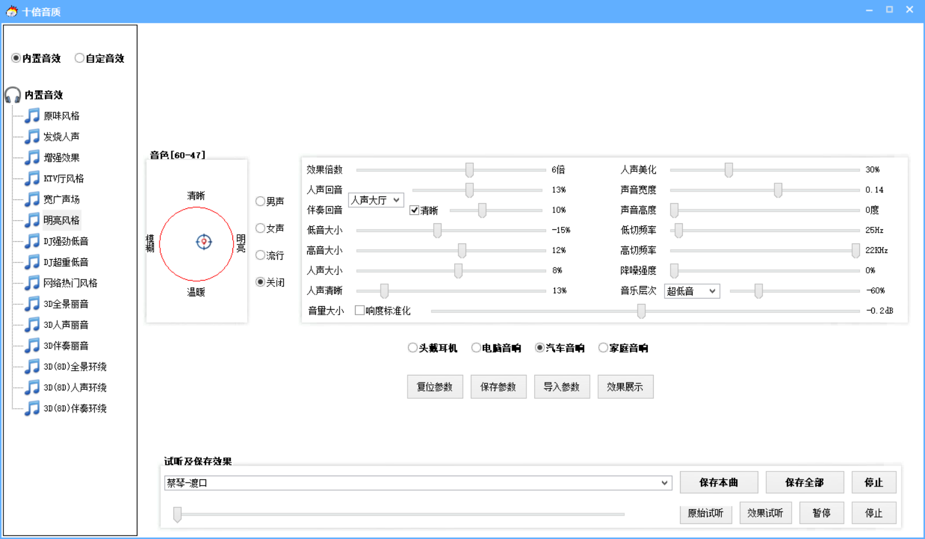Click 停止 button next to 暂停
This screenshot has width=925, height=539.
coord(874,513)
